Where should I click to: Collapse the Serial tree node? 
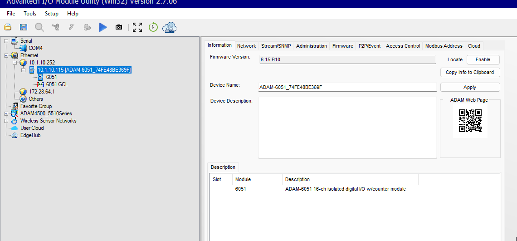[6, 41]
